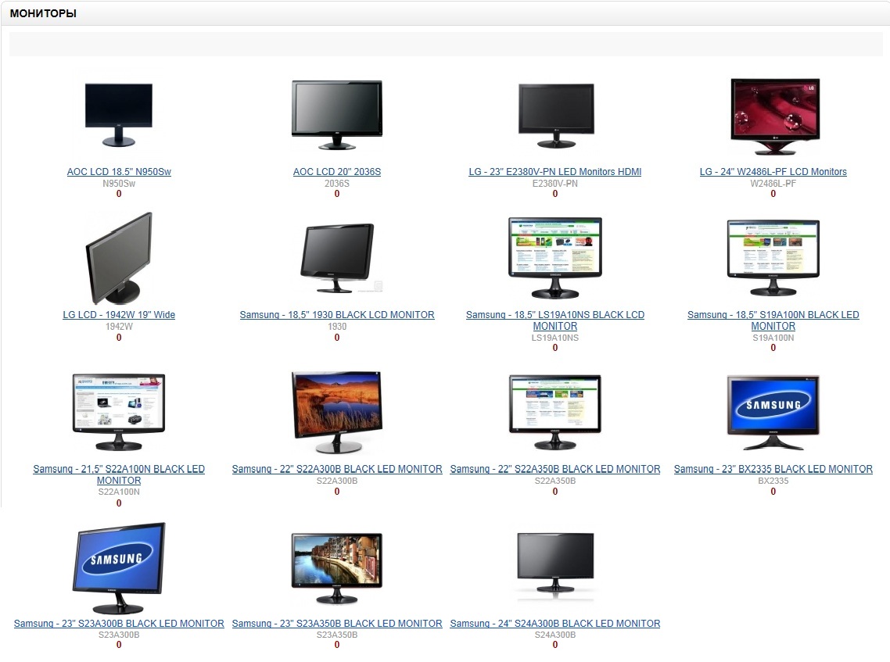The image size is (890, 662).
Task: Click the model code text S22A100N
Action: 119,492
